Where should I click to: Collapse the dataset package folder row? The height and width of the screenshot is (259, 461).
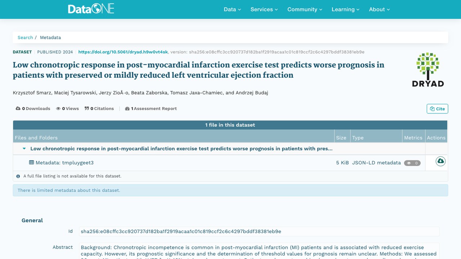click(x=24, y=149)
